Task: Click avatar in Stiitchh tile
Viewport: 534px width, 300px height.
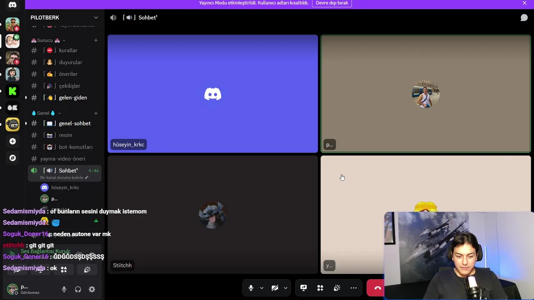Action: pos(213,215)
